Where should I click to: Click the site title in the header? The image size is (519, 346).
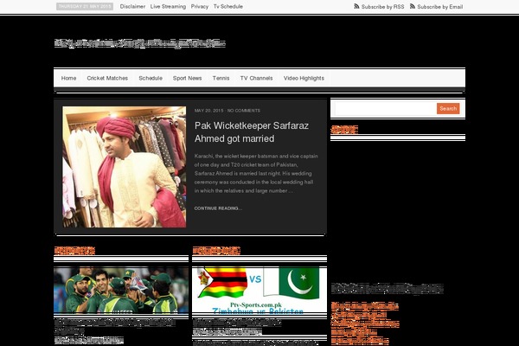(x=139, y=43)
